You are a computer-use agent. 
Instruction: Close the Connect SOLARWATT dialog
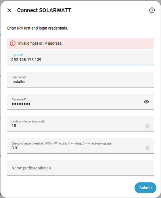coord(10,10)
